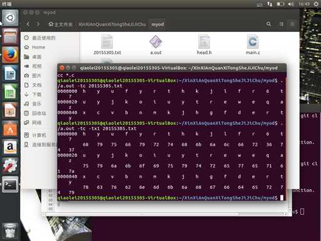The image size is (321, 241).
Task: Switch file manager to grid view
Action: [293, 24]
